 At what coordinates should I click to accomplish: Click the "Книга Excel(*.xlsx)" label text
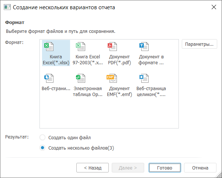[x=56, y=60]
